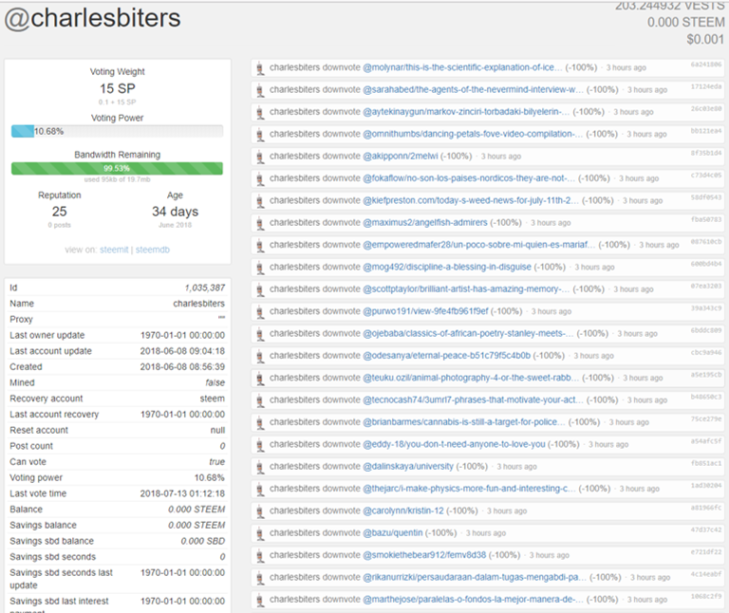
Task: Click the avatar icon in the molynar downvote row
Action: [x=260, y=68]
